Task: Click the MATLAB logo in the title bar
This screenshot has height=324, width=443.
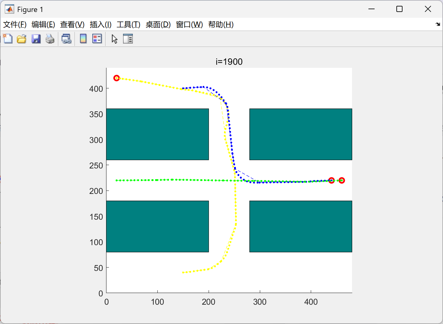Action: (10, 9)
